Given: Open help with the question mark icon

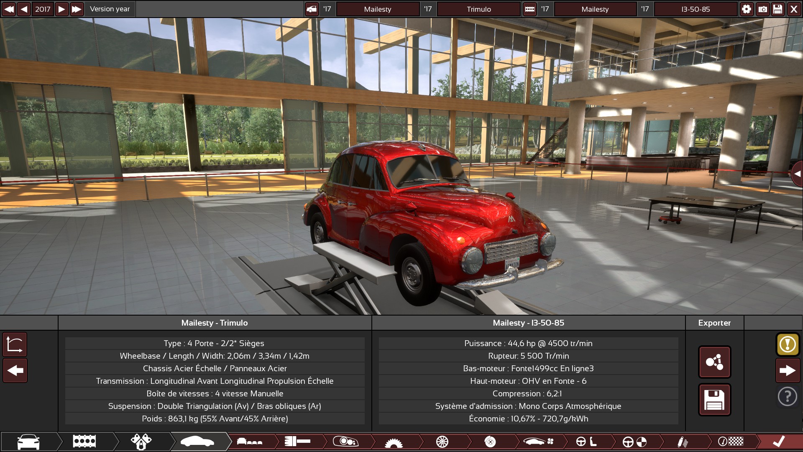Looking at the screenshot, I should (x=788, y=396).
